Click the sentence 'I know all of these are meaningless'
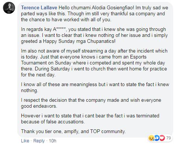Viewport: 178px width, 145px height. [x=95, y=88]
